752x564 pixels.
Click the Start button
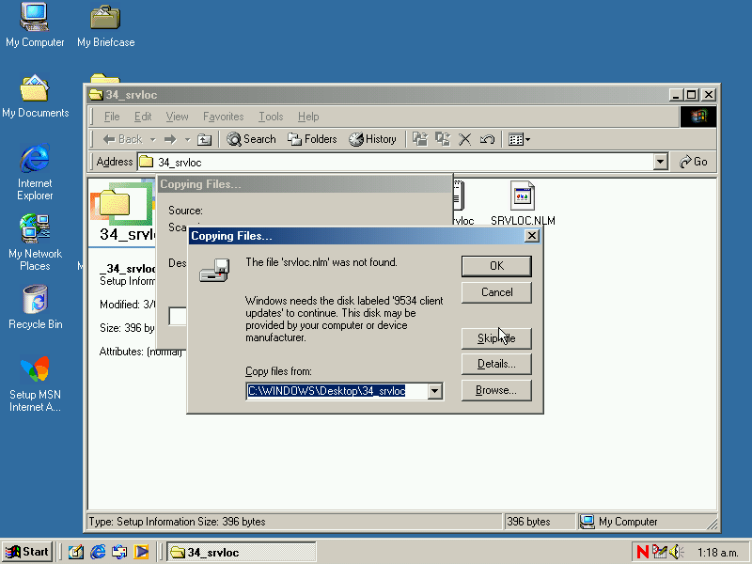[28, 552]
